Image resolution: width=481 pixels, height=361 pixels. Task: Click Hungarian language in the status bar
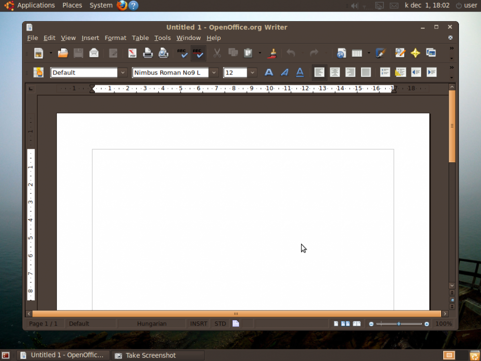pyautogui.click(x=152, y=324)
